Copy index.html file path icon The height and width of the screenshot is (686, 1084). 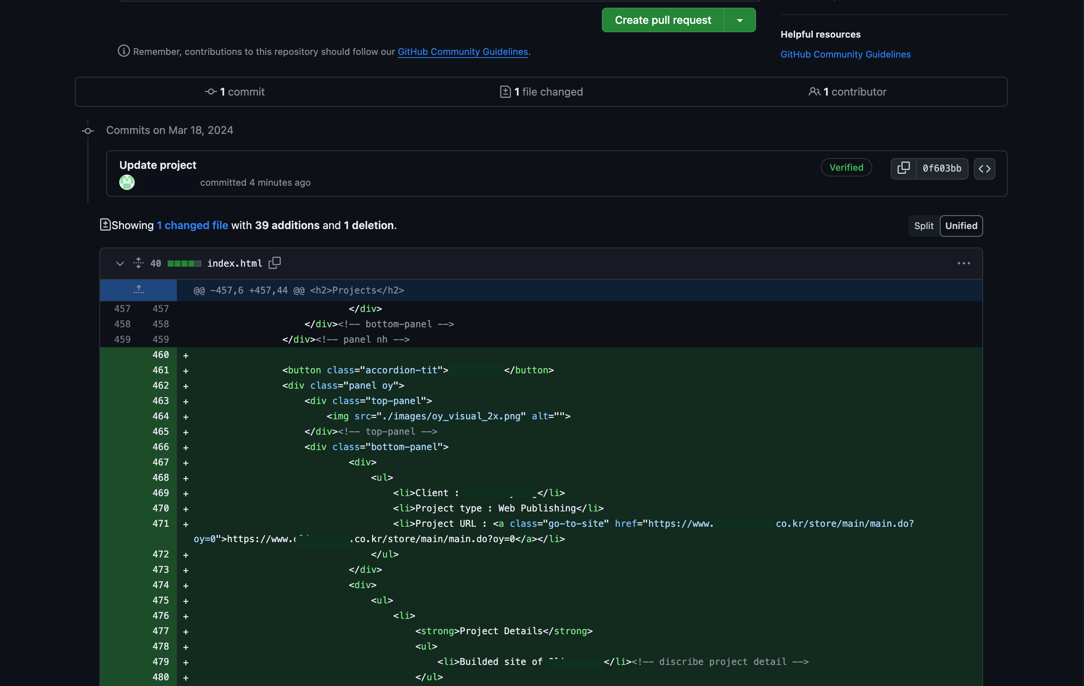point(275,263)
